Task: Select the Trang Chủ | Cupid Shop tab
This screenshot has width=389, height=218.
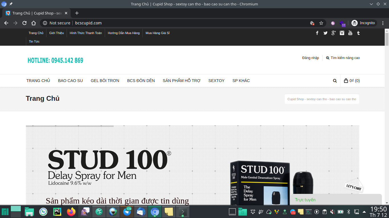Action: (36, 13)
